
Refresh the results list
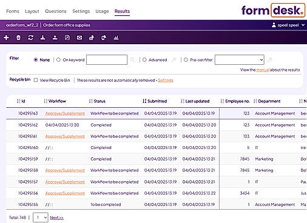point(30,38)
